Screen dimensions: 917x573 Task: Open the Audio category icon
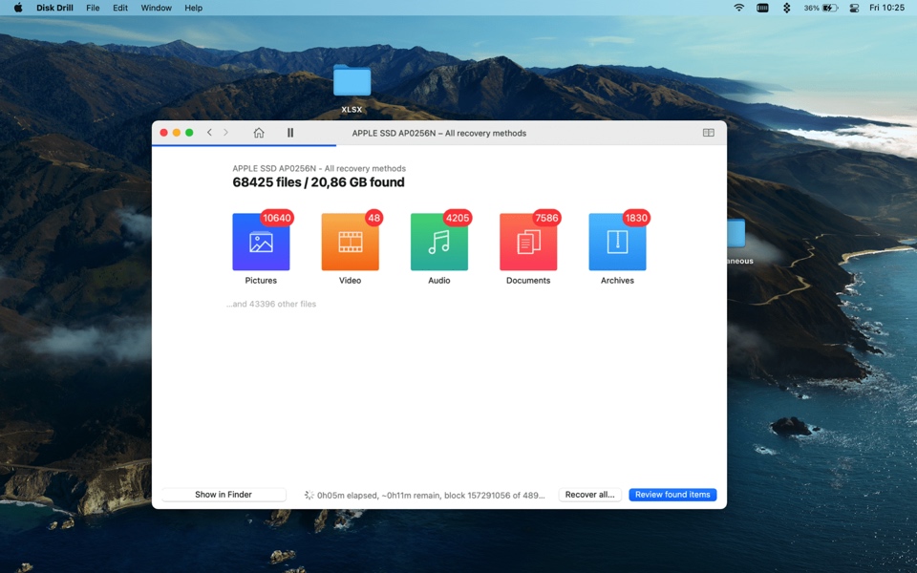pyautogui.click(x=439, y=242)
